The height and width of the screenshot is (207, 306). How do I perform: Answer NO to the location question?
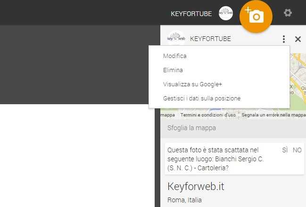coord(297,150)
